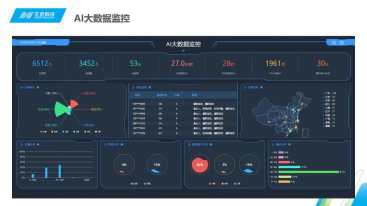Toggle the red A类 legend under the pie chart
This screenshot has width=367, height=206.
pyautogui.click(x=43, y=132)
